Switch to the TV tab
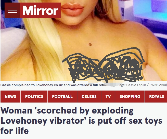Viewport: 167px width, 139px height. [x=108, y=96]
